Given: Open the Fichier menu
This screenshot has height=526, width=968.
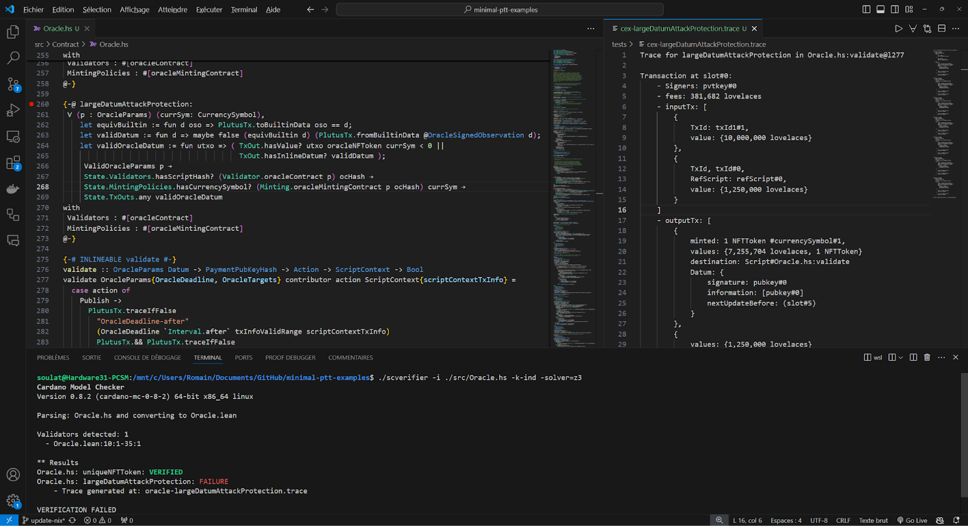Looking at the screenshot, I should (33, 9).
